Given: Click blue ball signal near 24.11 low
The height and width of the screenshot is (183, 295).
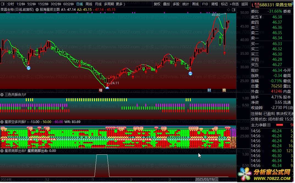Looking at the screenshot, I should tap(107, 88).
